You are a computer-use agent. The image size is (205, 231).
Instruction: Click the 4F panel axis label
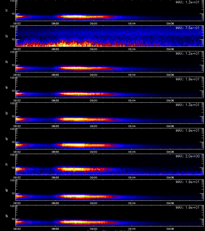7,87
